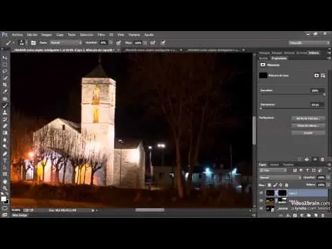
Task: Select the Move tool
Action: click(x=5, y=57)
